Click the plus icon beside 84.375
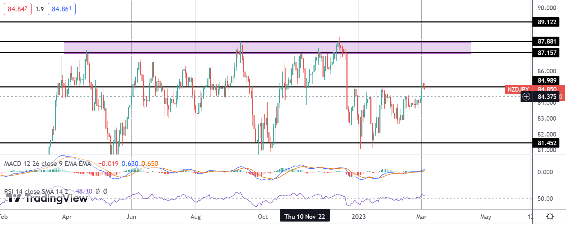The height and width of the screenshot is (225, 566). click(x=526, y=97)
